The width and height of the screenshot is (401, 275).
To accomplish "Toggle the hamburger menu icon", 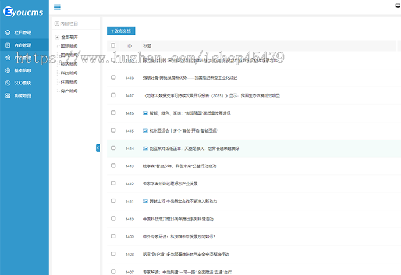I will click(57, 7).
